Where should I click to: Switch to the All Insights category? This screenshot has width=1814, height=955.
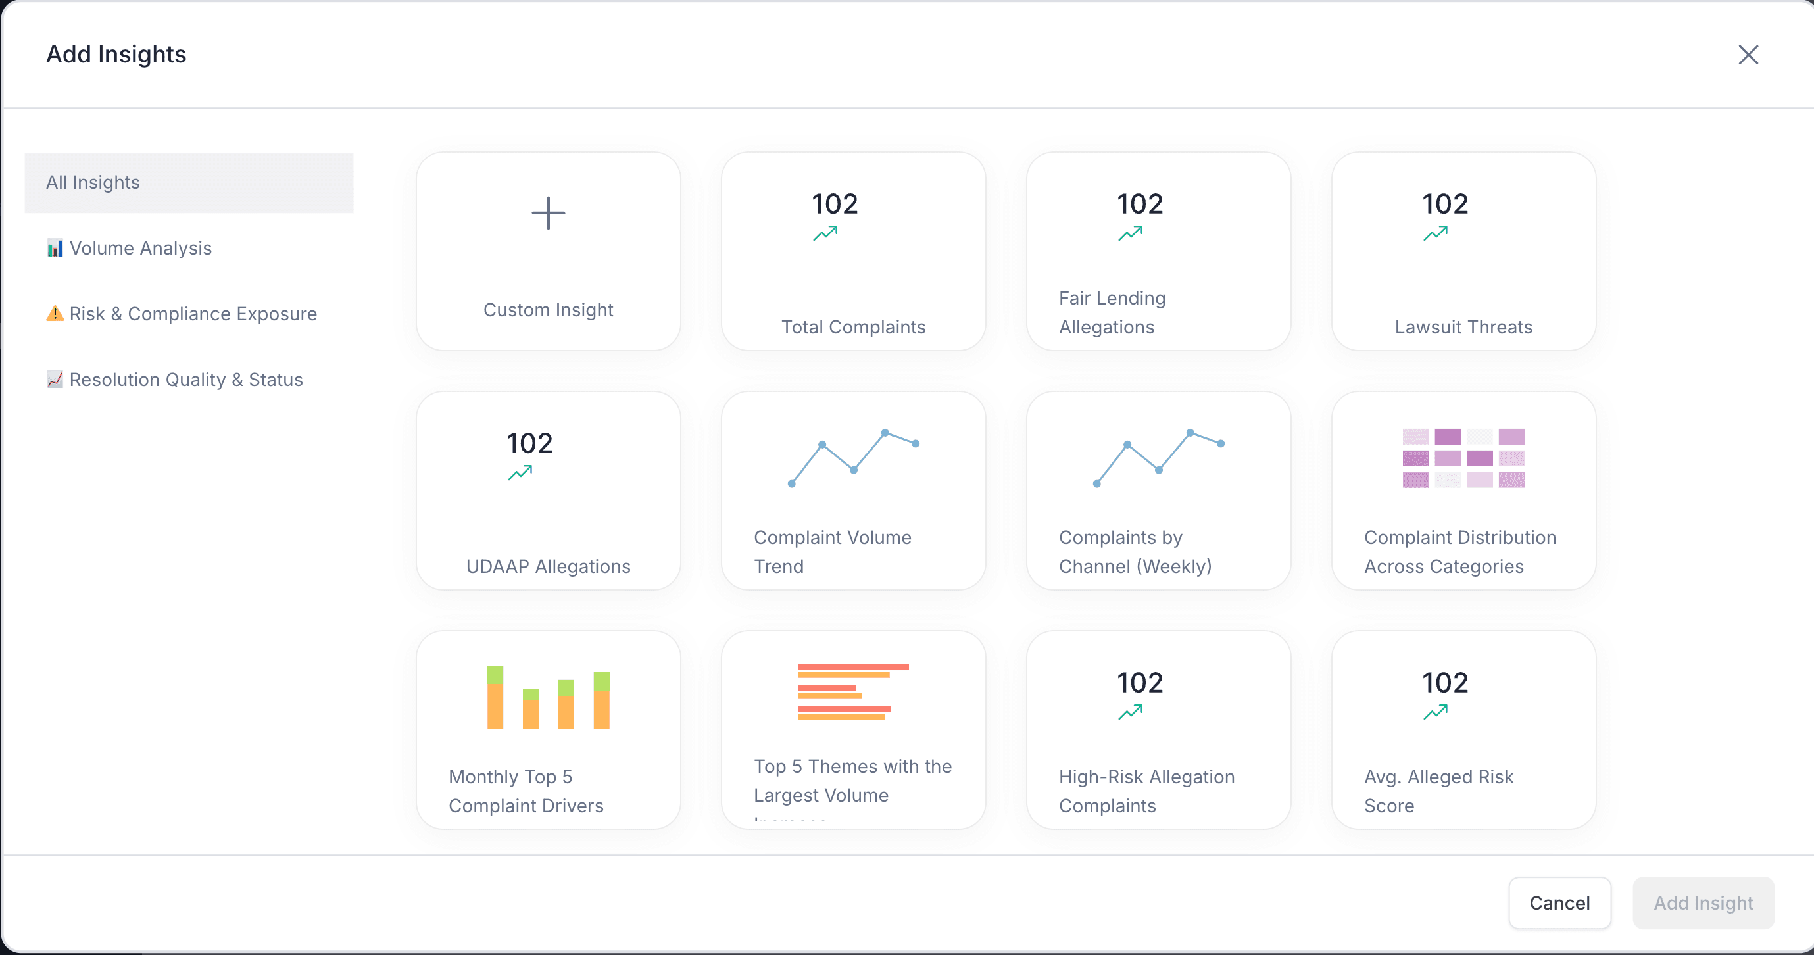[189, 182]
